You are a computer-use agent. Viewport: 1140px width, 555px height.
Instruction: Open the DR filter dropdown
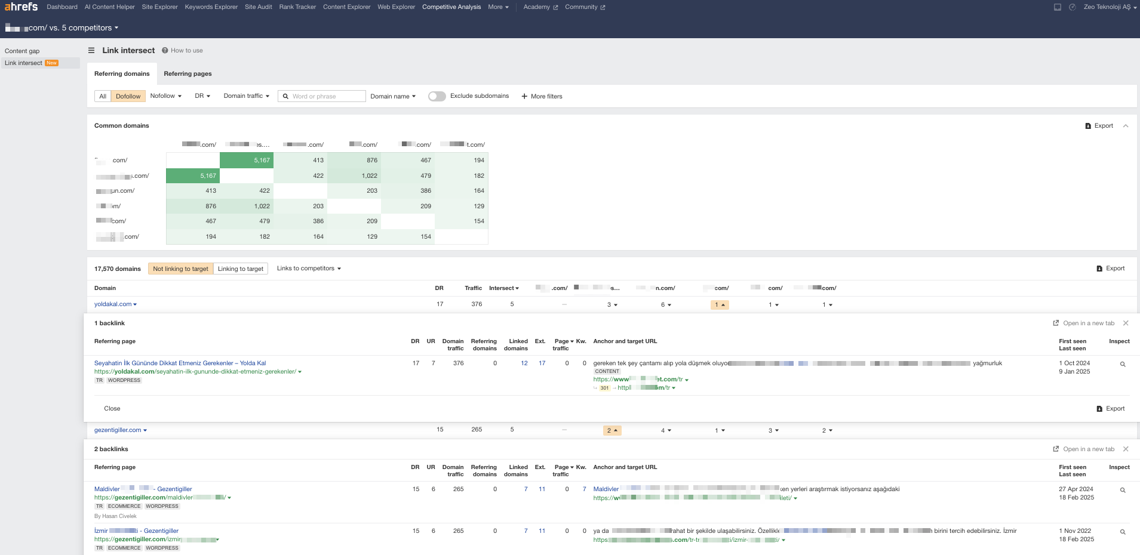pos(202,96)
